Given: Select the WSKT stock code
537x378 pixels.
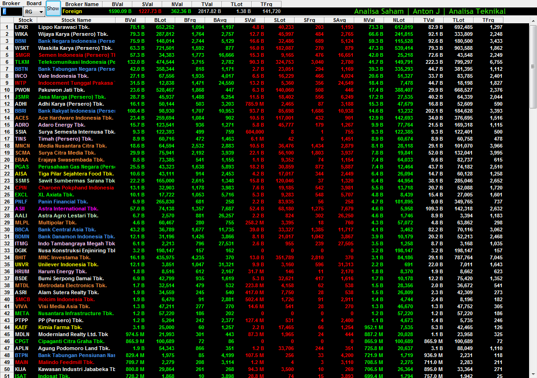Looking at the screenshot, I should point(22,48).
